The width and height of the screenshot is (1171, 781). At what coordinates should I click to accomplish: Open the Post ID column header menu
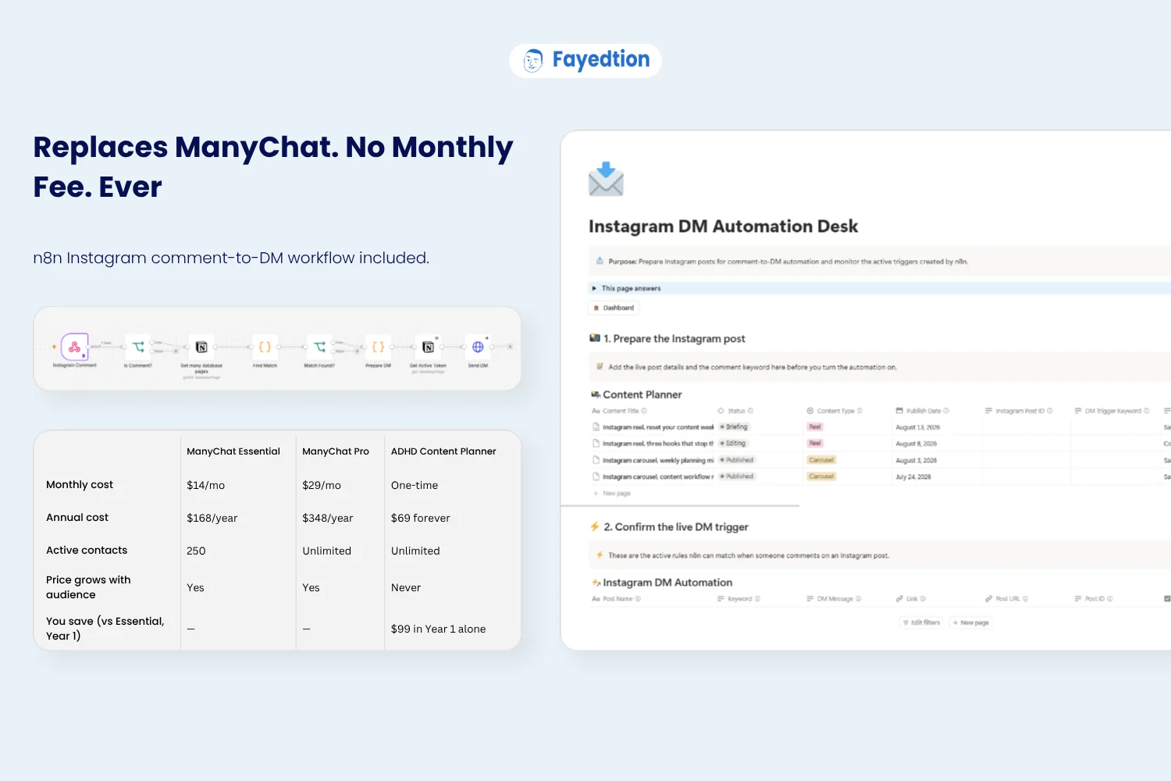coord(1094,599)
